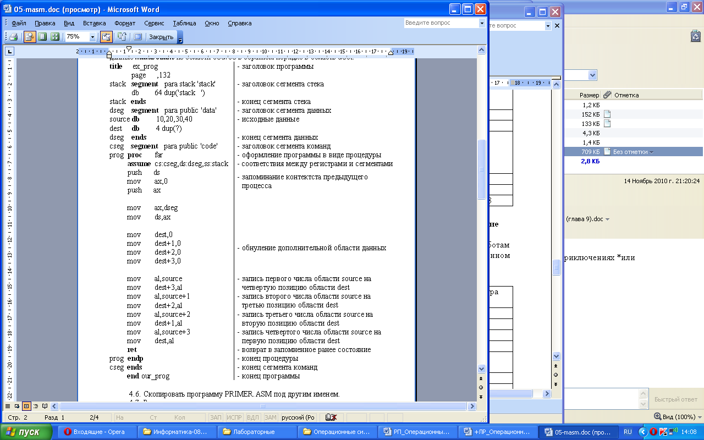Toggle ИСПР track changes indicator
The width and height of the screenshot is (704, 440).
pos(234,417)
